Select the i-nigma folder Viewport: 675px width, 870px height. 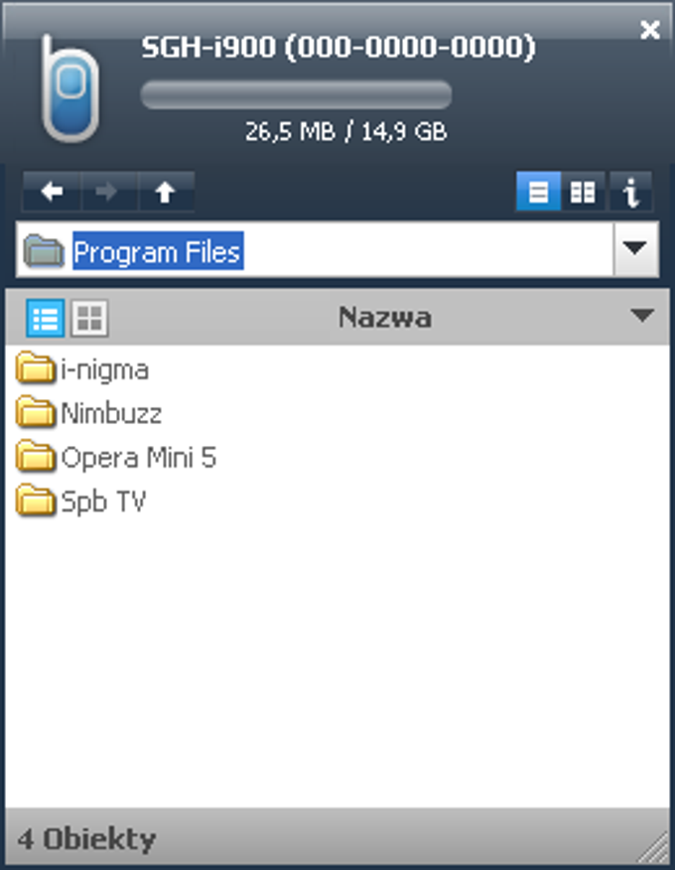point(82,369)
